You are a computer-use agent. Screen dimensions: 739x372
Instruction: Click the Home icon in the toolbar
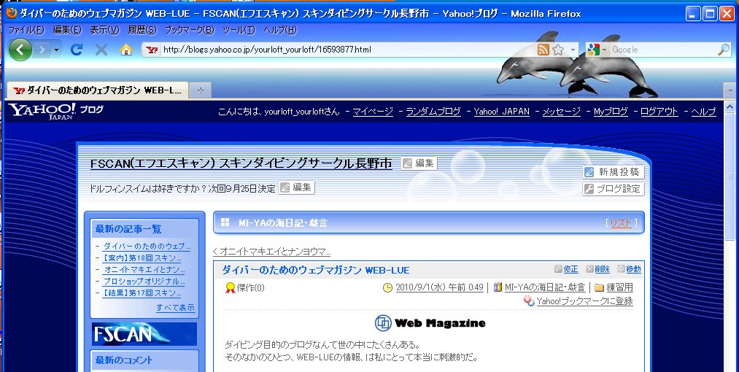coord(125,50)
